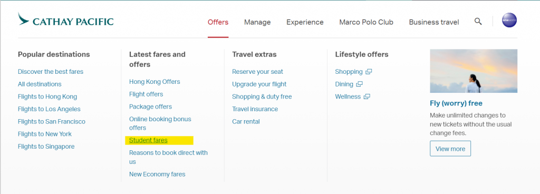
Task: Click external link icon beside Shopping
Action: [369, 72]
